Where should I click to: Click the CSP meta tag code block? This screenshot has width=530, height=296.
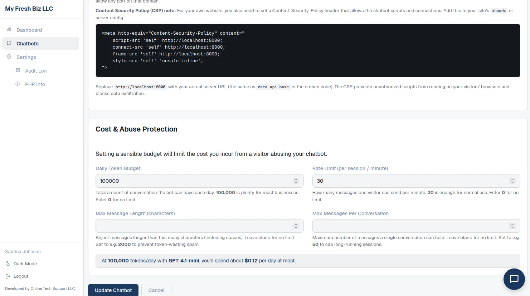(308, 50)
